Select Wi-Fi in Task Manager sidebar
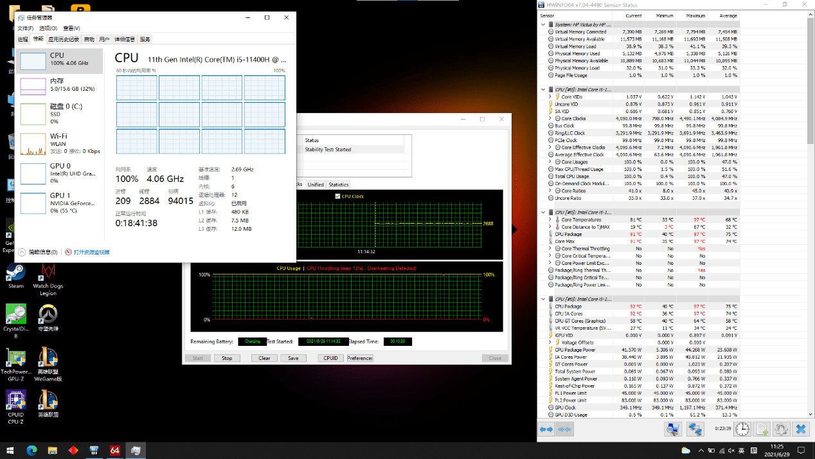The height and width of the screenshot is (459, 815). tap(58, 143)
